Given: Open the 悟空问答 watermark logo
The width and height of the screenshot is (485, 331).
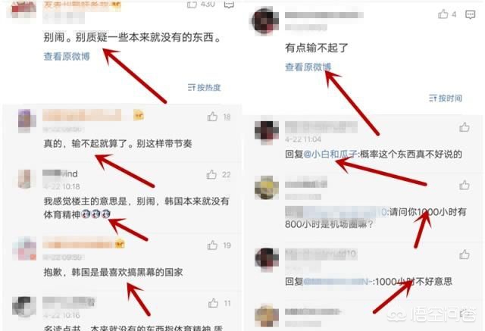Looking at the screenshot, I should pos(431,314).
